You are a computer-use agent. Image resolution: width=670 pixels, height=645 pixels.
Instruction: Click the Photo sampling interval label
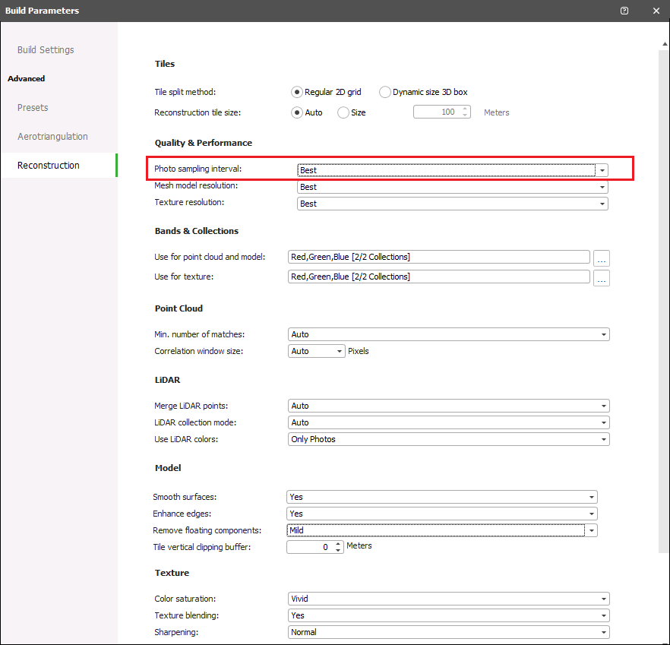point(198,169)
